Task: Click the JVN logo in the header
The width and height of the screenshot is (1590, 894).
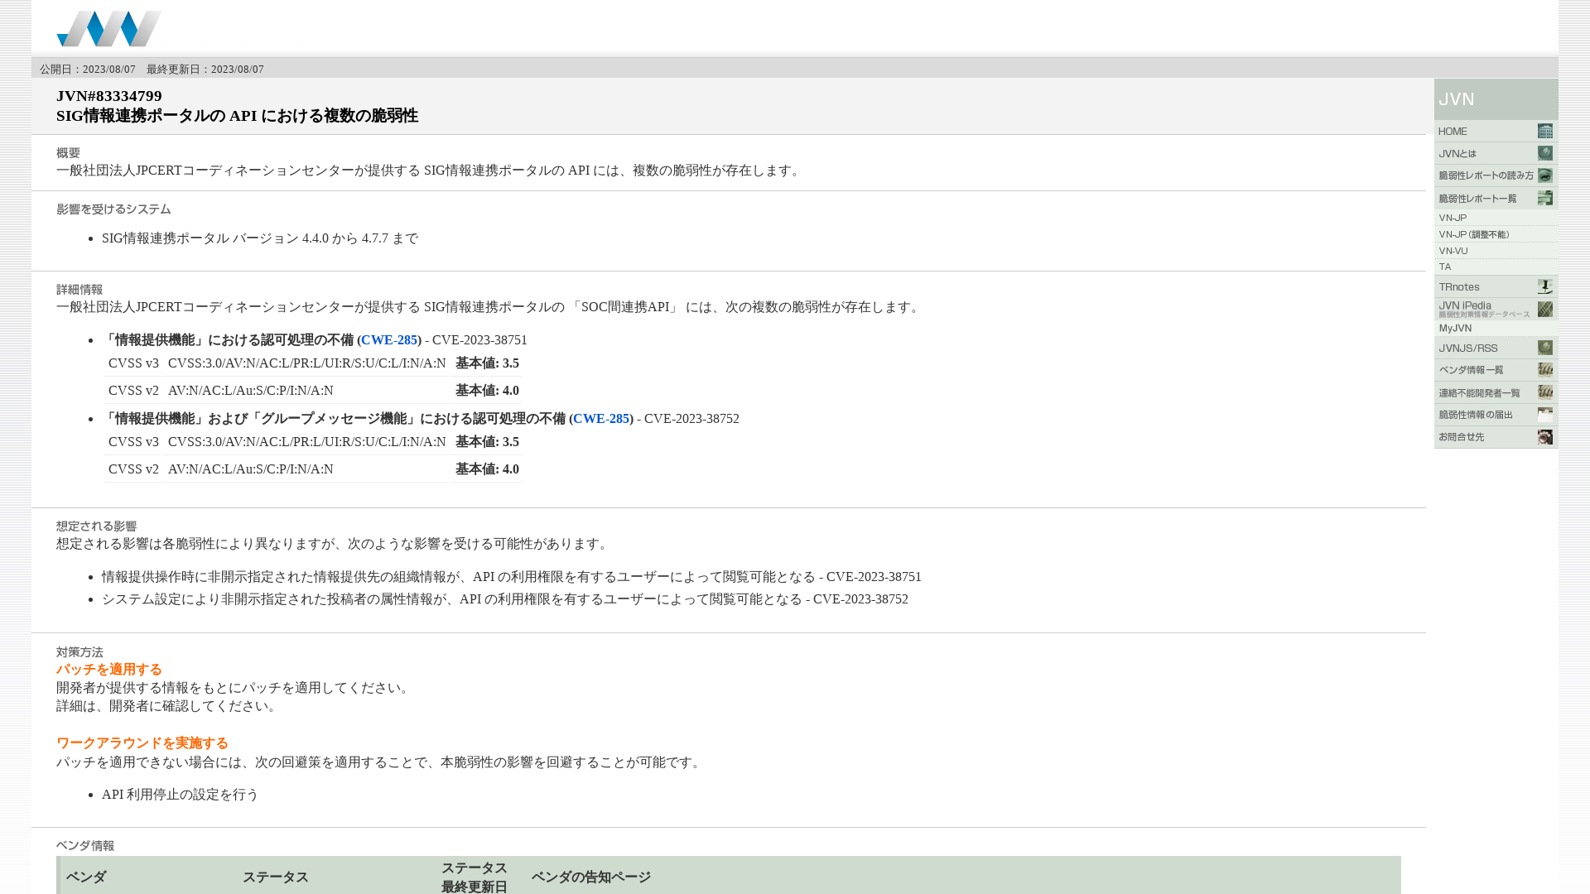Action: click(x=109, y=29)
